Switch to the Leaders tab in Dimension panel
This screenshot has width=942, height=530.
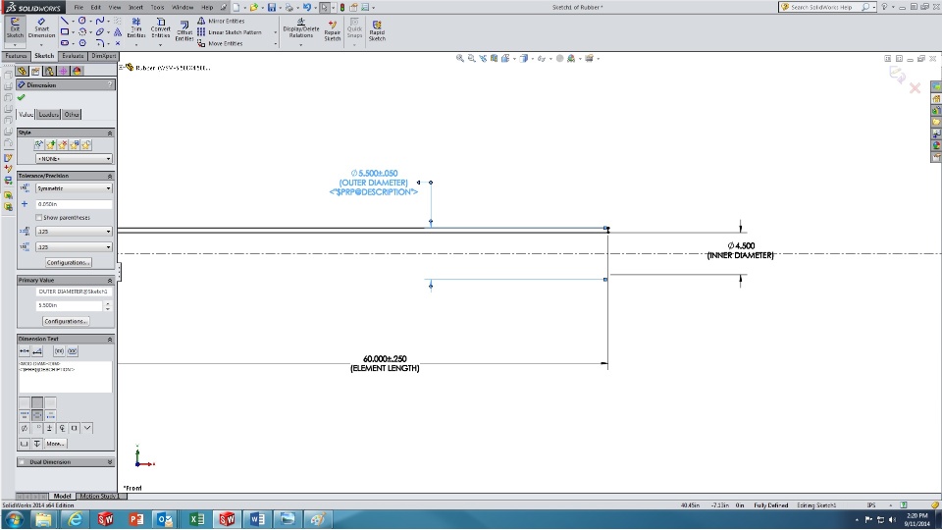[49, 114]
